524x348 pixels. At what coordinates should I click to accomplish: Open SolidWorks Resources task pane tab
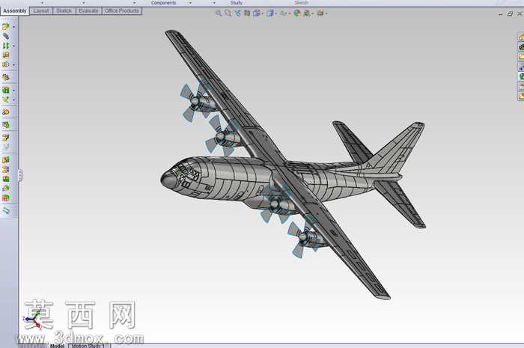coord(521,37)
